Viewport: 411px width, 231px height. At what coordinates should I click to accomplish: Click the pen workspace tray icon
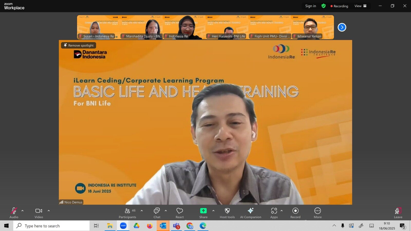[361, 226]
